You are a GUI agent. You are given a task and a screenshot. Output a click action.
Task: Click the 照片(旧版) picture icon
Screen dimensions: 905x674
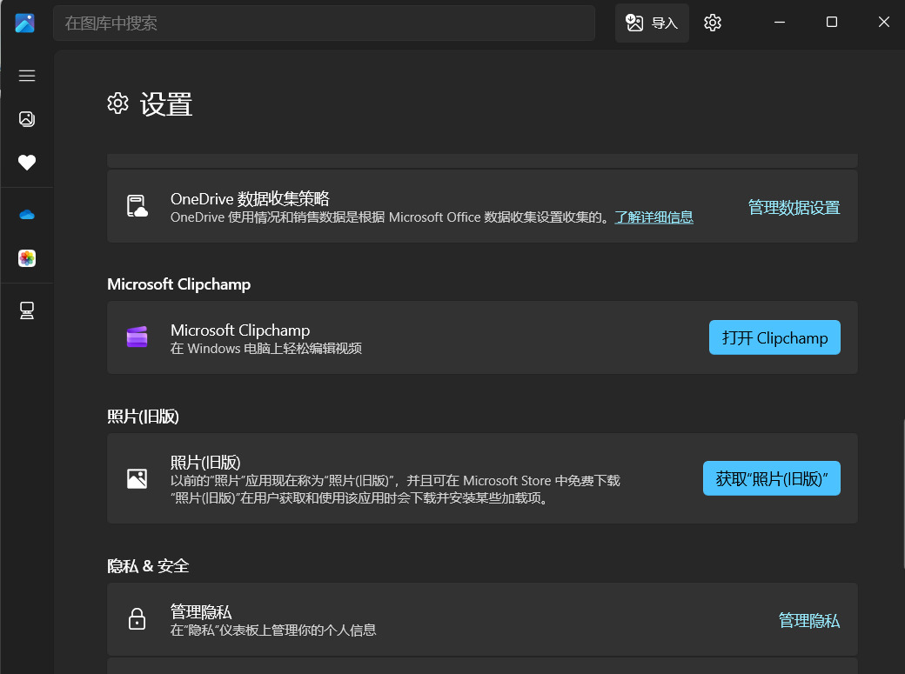coord(137,478)
